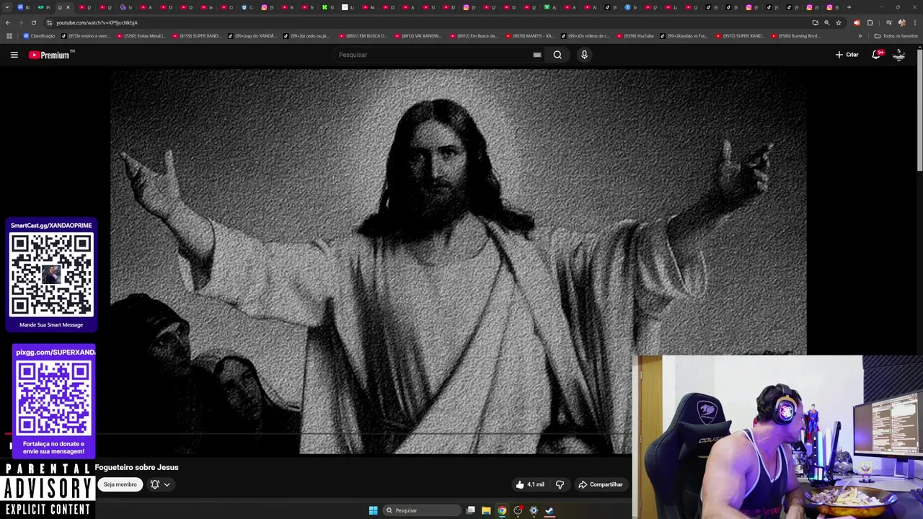Click the install/cast screen icon in address bar
The height and width of the screenshot is (519, 923).
pyautogui.click(x=816, y=22)
